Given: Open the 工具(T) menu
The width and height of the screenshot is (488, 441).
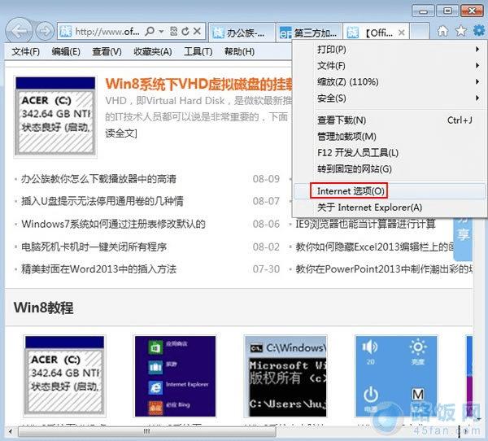Looking at the screenshot, I should point(198,51).
